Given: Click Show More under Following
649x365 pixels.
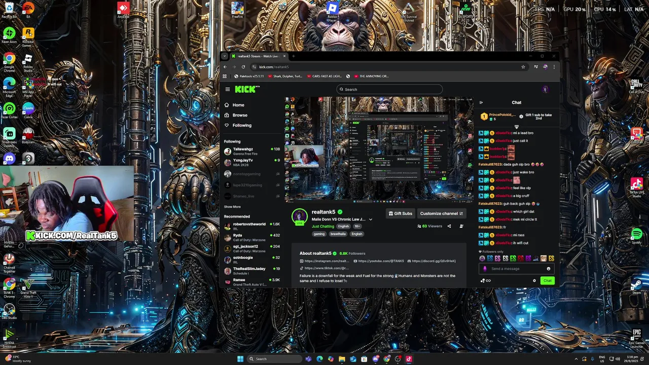Looking at the screenshot, I should point(232,207).
